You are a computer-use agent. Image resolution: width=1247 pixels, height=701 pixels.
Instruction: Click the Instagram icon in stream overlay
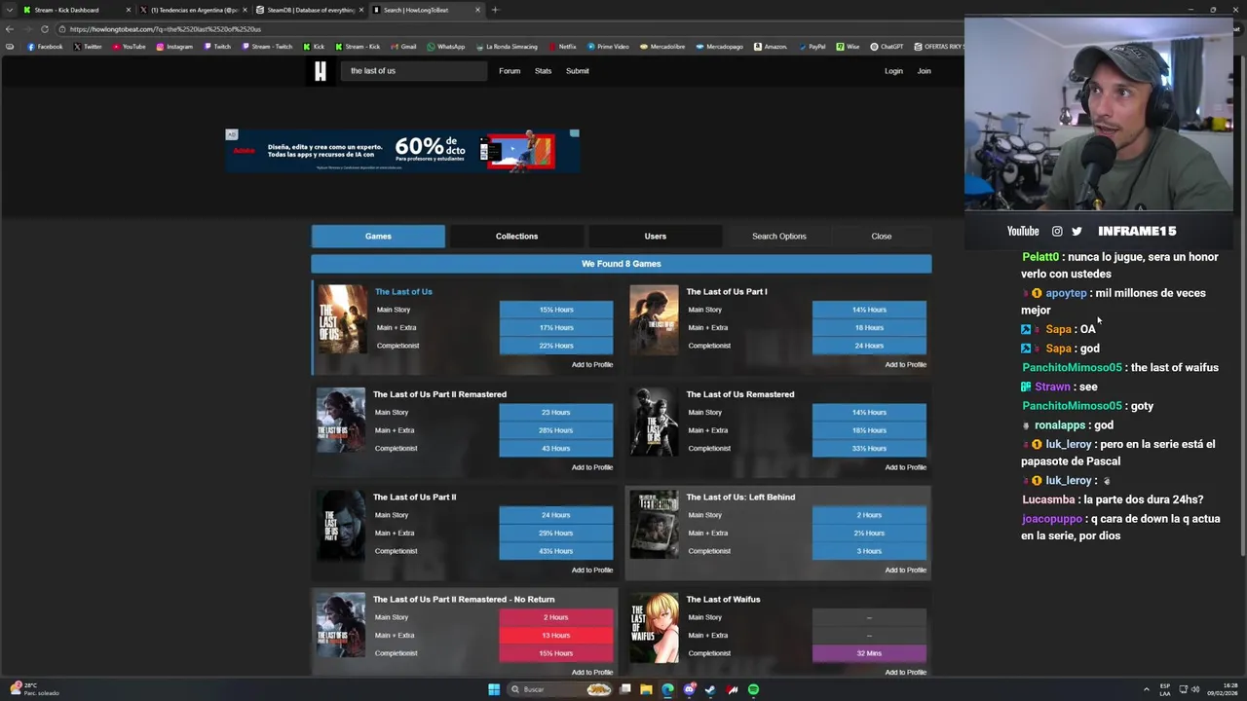coord(1057,231)
